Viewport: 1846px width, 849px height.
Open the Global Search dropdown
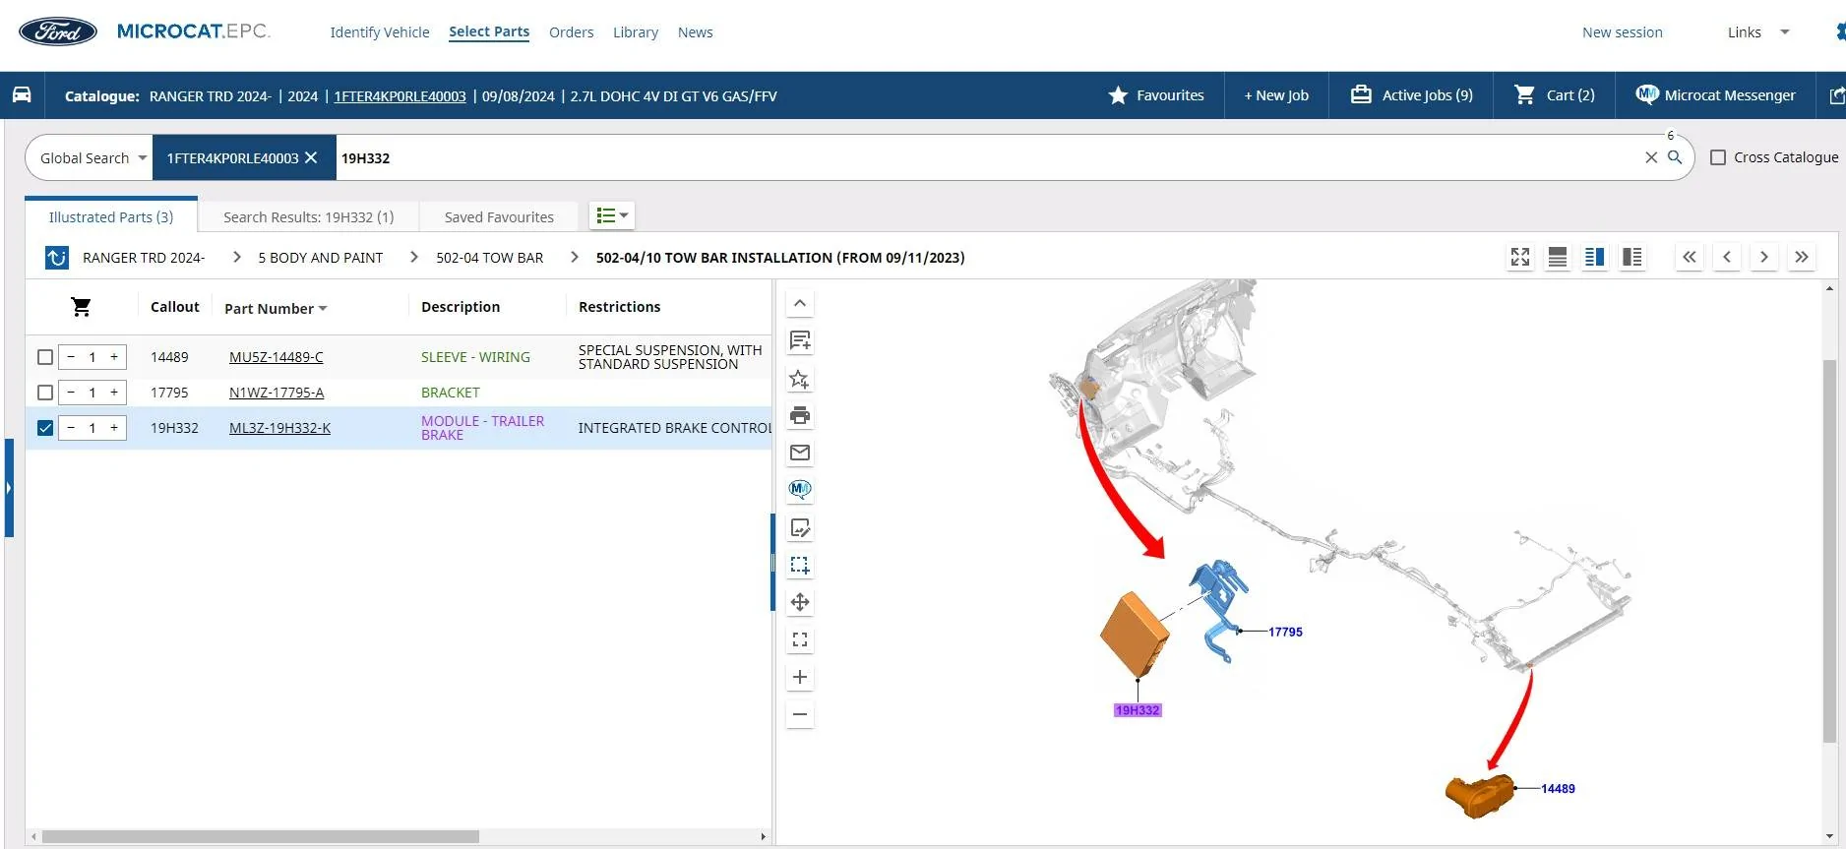[x=92, y=157]
